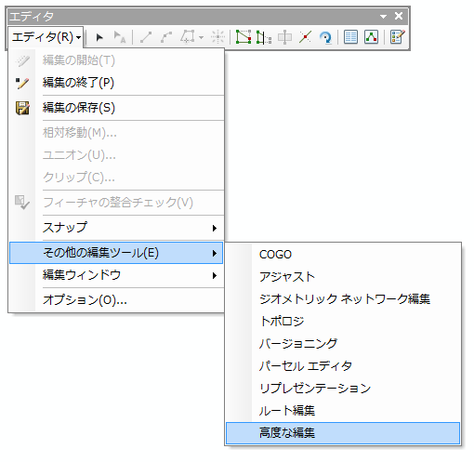This screenshot has width=474, height=462.
Task: Open toolbar options dropdown arrow in title bar
Action: click(x=383, y=16)
